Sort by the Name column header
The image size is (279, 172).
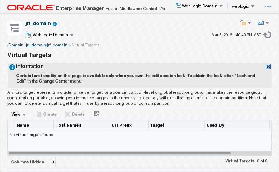tap(23, 125)
